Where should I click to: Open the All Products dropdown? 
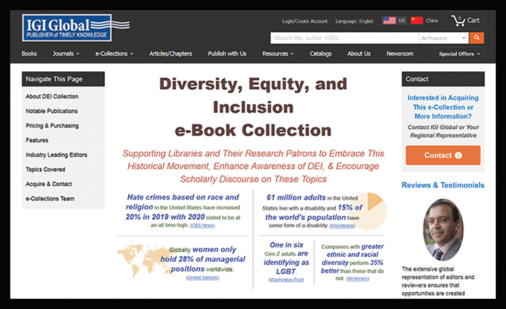click(x=444, y=38)
